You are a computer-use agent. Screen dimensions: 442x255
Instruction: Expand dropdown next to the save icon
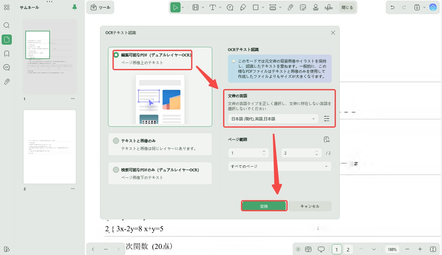pyautogui.click(x=424, y=7)
